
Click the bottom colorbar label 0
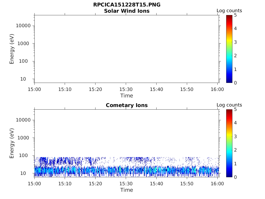(235, 177)
